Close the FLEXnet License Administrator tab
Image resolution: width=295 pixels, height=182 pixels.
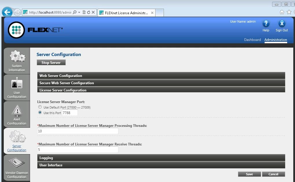pos(152,13)
